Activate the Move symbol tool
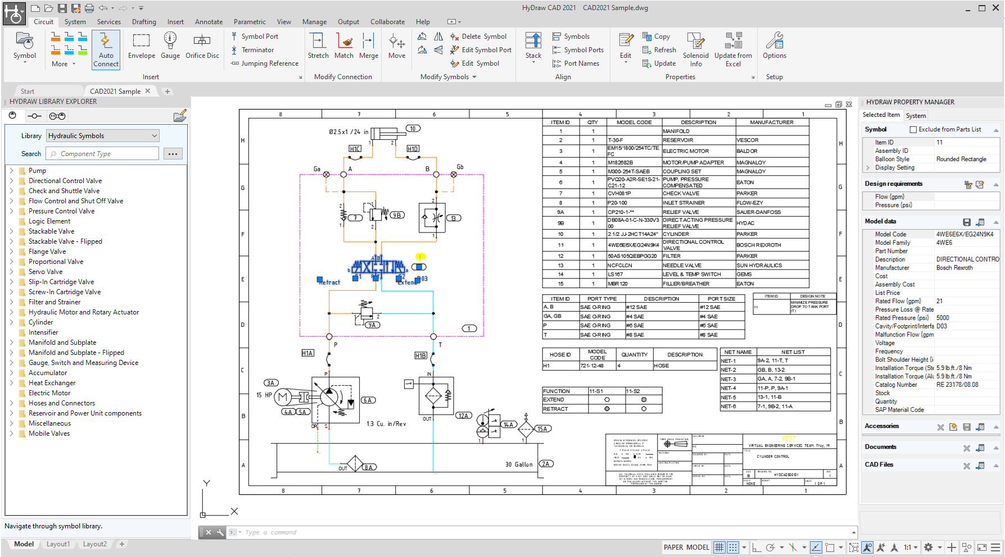Screen dimensions: 1005x557 click(x=397, y=46)
